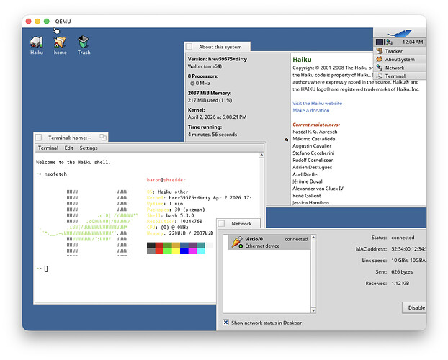Open the Settings menu in Terminal

point(89,148)
